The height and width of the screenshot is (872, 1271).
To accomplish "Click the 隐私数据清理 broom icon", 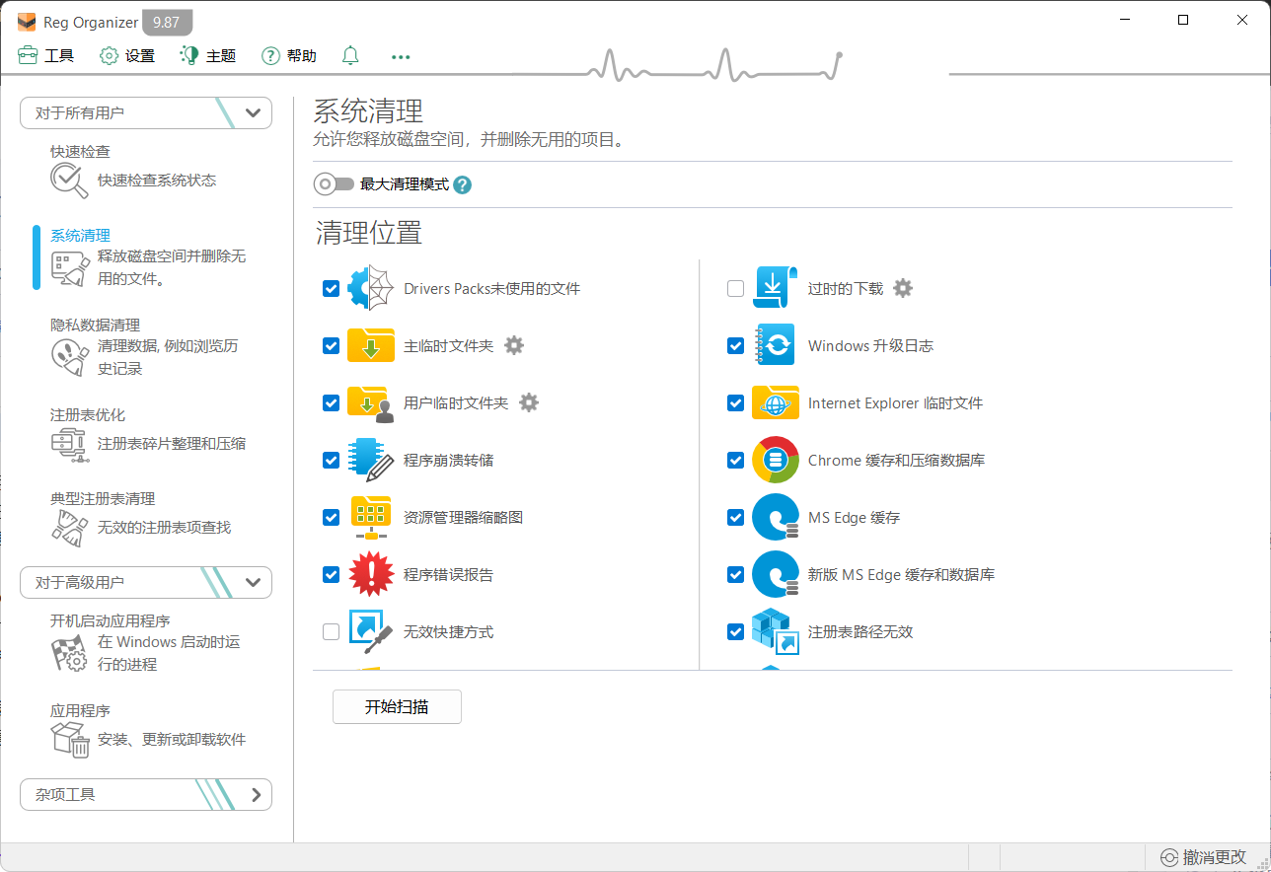I will pyautogui.click(x=69, y=357).
